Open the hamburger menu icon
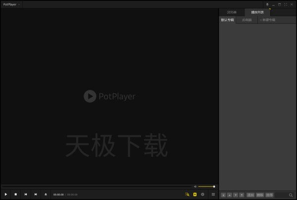This screenshot has width=297, height=200. (x=213, y=195)
